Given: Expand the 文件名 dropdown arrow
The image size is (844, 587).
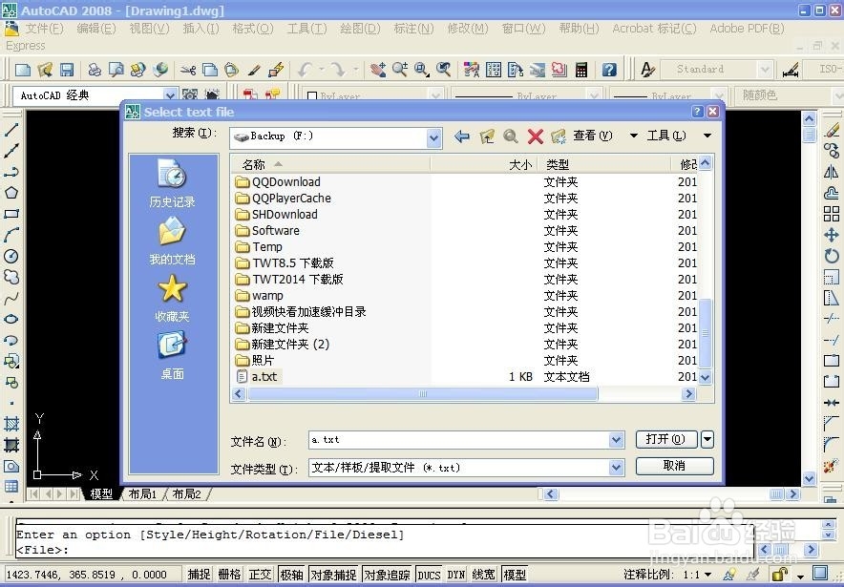Looking at the screenshot, I should pos(617,440).
